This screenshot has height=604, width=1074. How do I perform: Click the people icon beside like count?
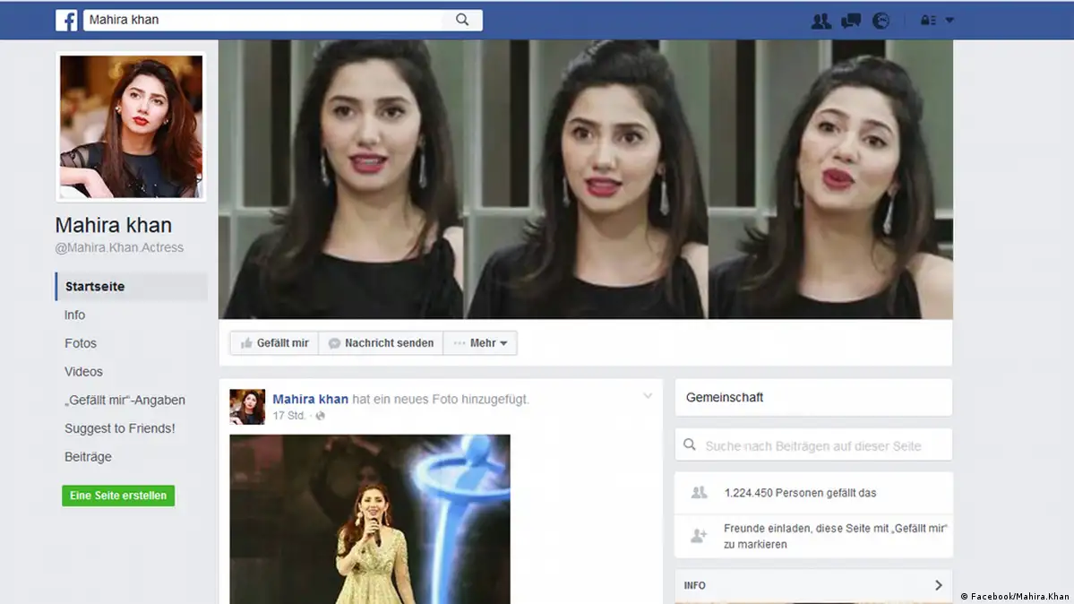coord(699,493)
